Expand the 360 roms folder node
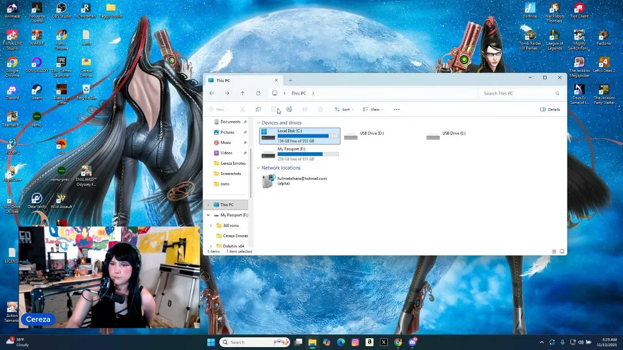This screenshot has width=623, height=350. click(211, 226)
